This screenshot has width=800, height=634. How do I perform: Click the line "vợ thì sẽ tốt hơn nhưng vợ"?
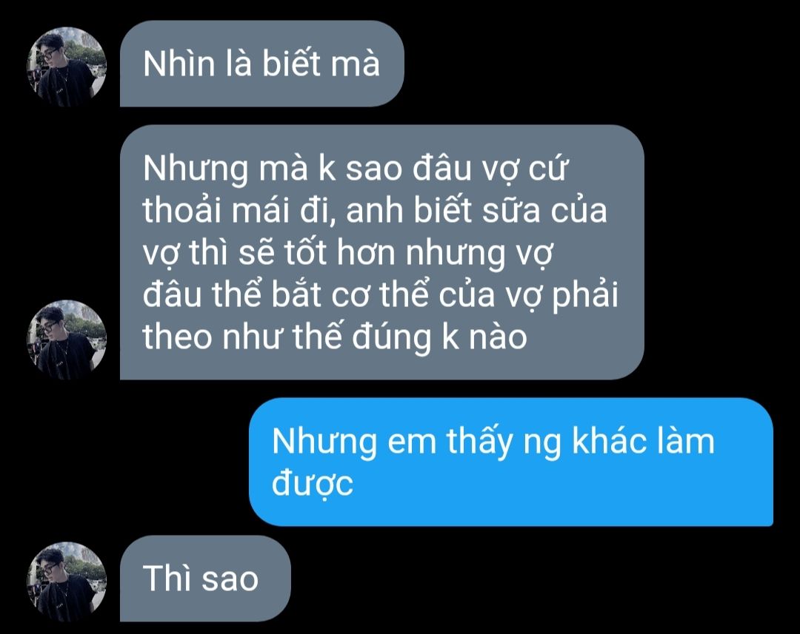348,254
